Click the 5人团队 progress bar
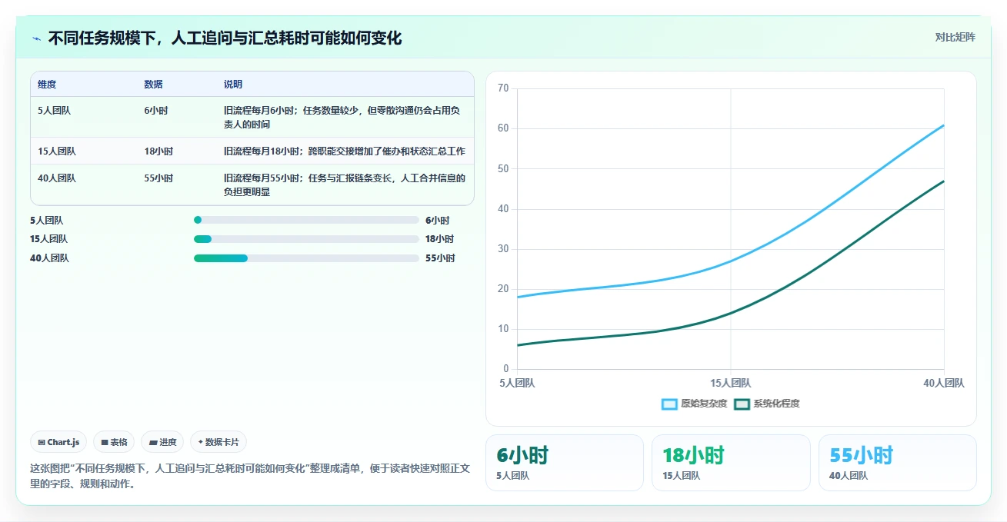This screenshot has width=1007, height=522. [306, 220]
